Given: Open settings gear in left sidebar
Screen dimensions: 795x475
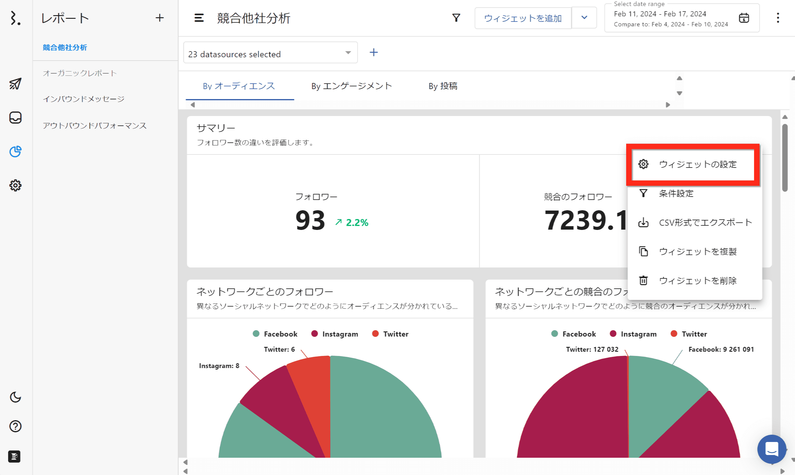Looking at the screenshot, I should [x=15, y=185].
